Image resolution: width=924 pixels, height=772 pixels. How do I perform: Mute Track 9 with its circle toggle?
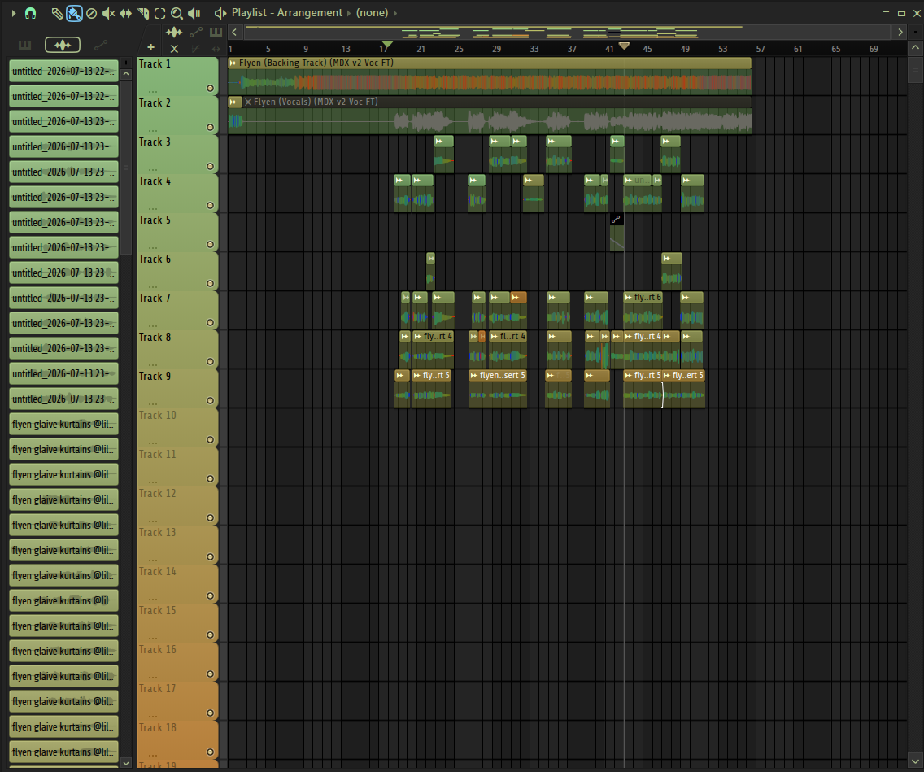[210, 401]
